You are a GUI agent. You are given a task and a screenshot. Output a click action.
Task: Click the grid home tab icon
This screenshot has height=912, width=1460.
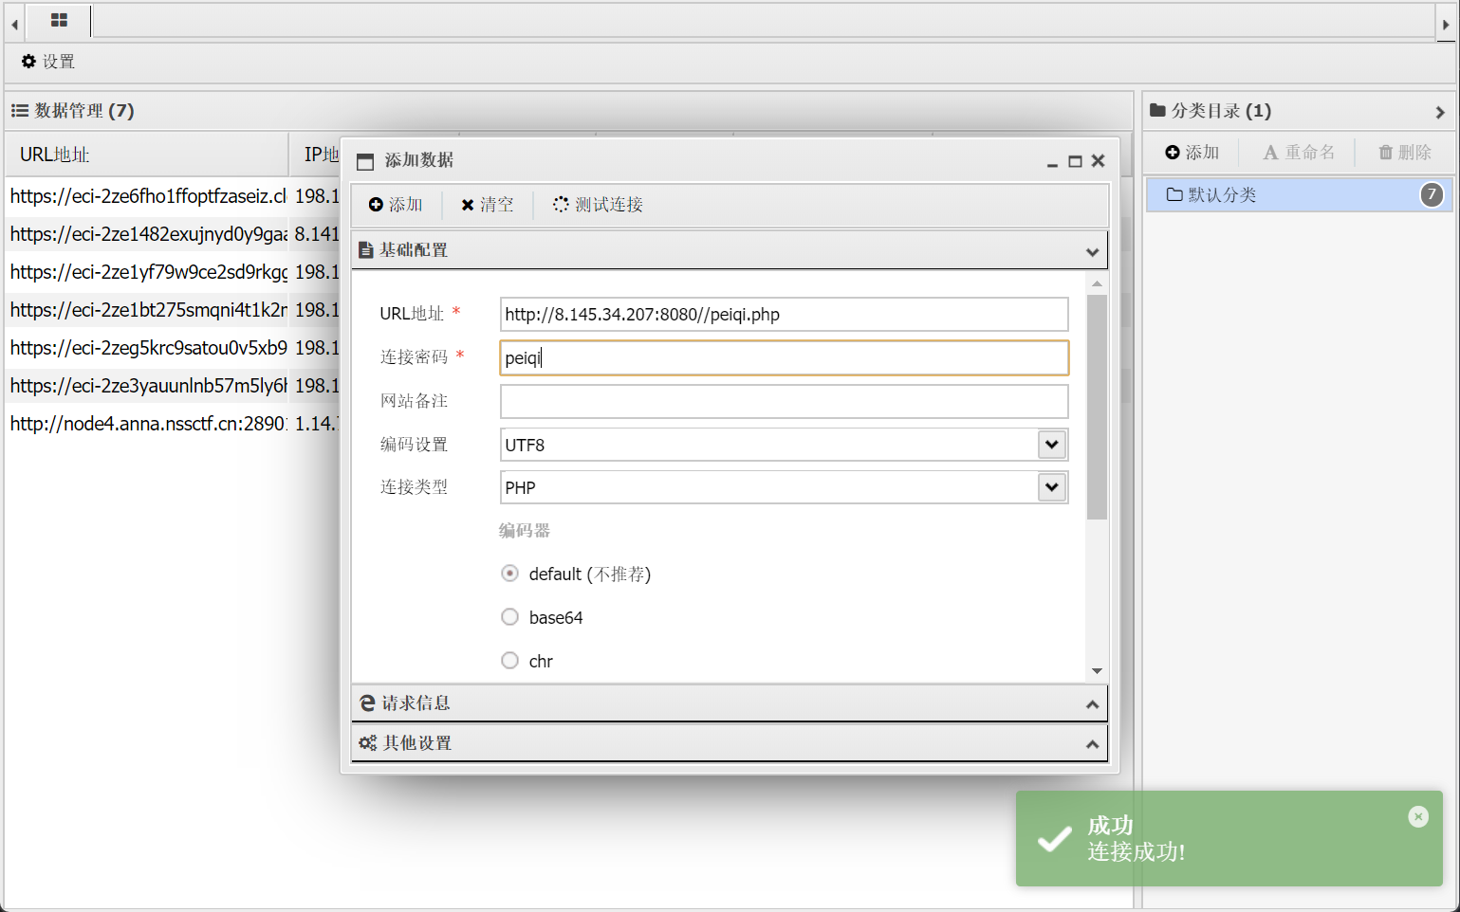59,20
